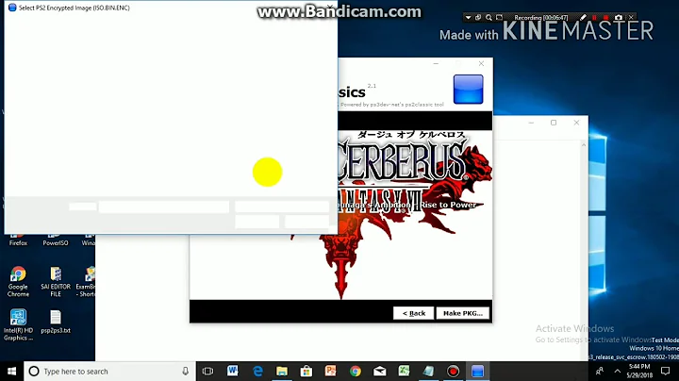
Task: Click the taskbar search box
Action: click(x=110, y=371)
